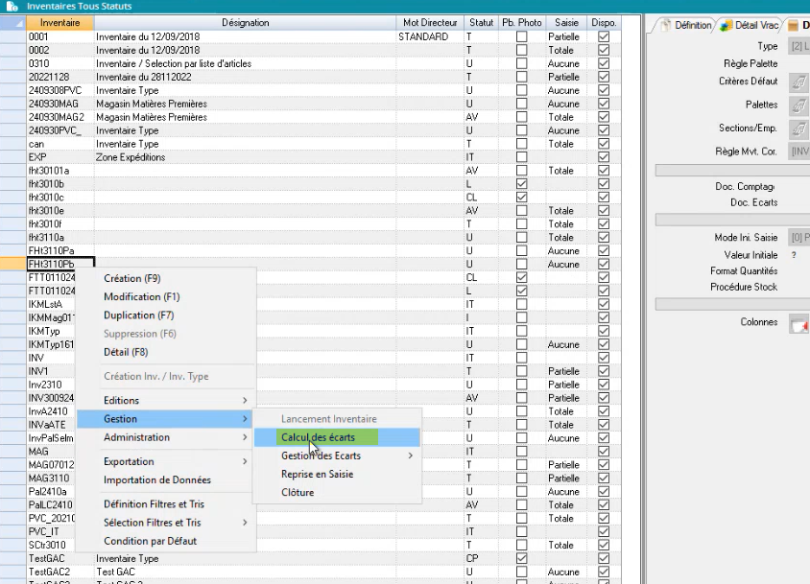The image size is (810, 584).
Task: Click grid select-all corner triangle
Action: click(12, 22)
